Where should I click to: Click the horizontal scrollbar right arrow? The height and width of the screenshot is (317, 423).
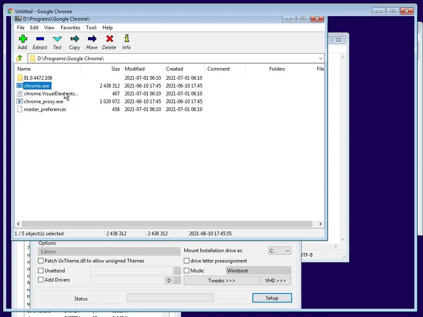coord(320,224)
